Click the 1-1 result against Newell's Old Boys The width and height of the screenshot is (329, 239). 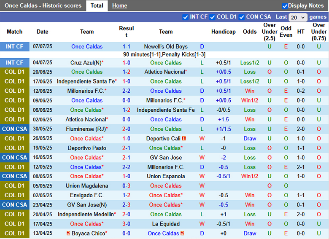(x=126, y=46)
